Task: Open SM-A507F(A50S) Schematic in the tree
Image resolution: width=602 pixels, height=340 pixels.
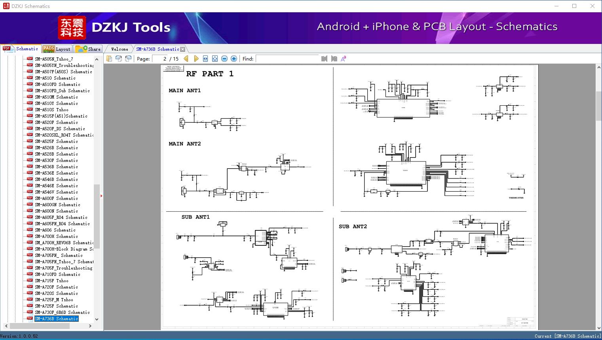Action: pos(63,72)
